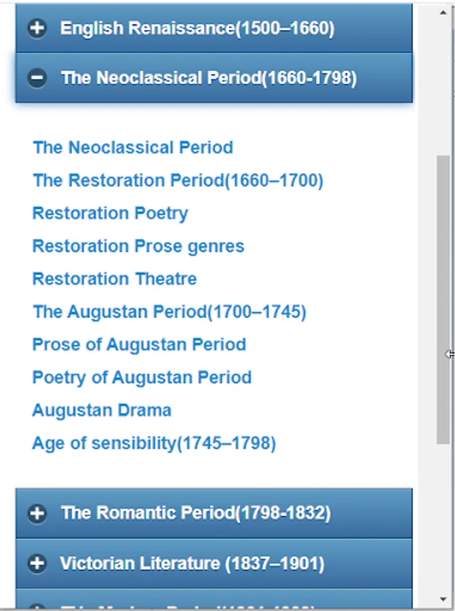
Task: Go to Restoration Poetry page
Action: pos(110,213)
